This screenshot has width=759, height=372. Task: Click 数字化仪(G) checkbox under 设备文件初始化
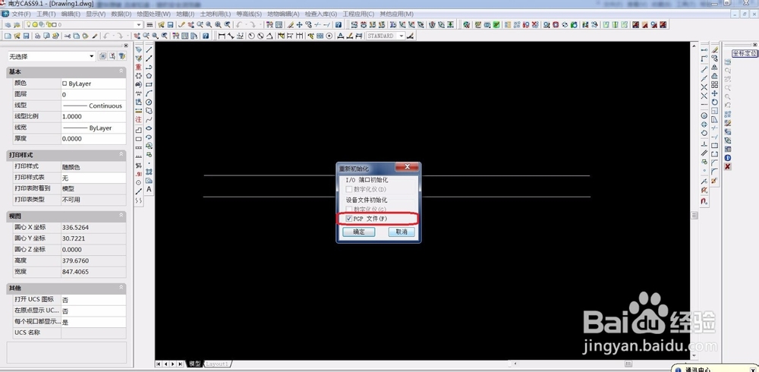349,210
